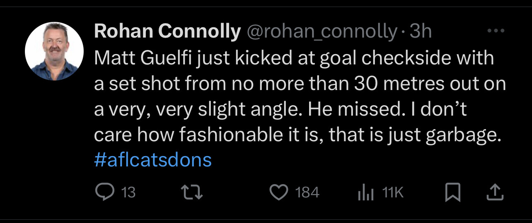Bookmark this tweet

(x=453, y=192)
